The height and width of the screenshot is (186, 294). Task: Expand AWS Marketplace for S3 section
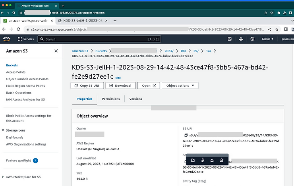click(3, 177)
